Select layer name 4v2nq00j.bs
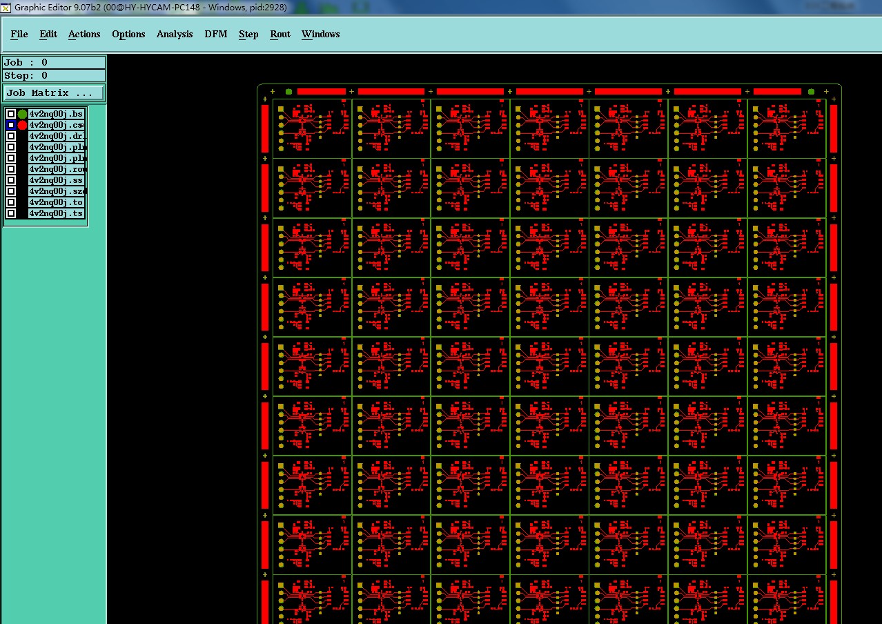This screenshot has height=624, width=882. tap(56, 114)
